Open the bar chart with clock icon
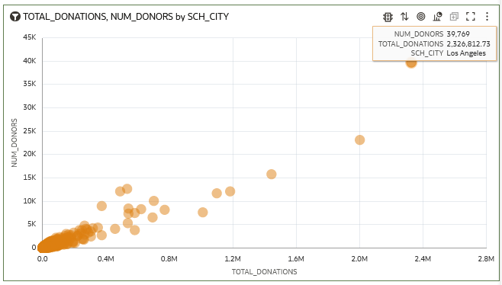Image resolution: width=502 pixels, height=285 pixels. pos(437,16)
